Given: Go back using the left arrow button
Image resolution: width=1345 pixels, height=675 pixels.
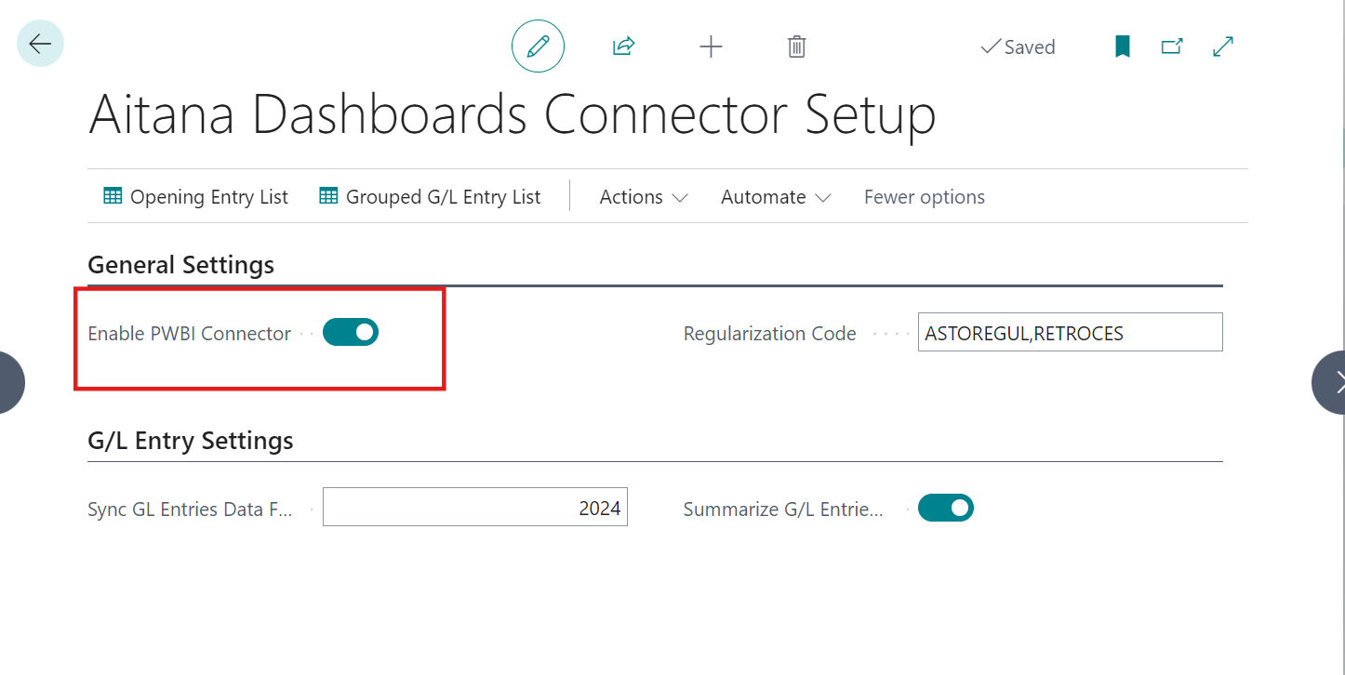Looking at the screenshot, I should (x=40, y=43).
